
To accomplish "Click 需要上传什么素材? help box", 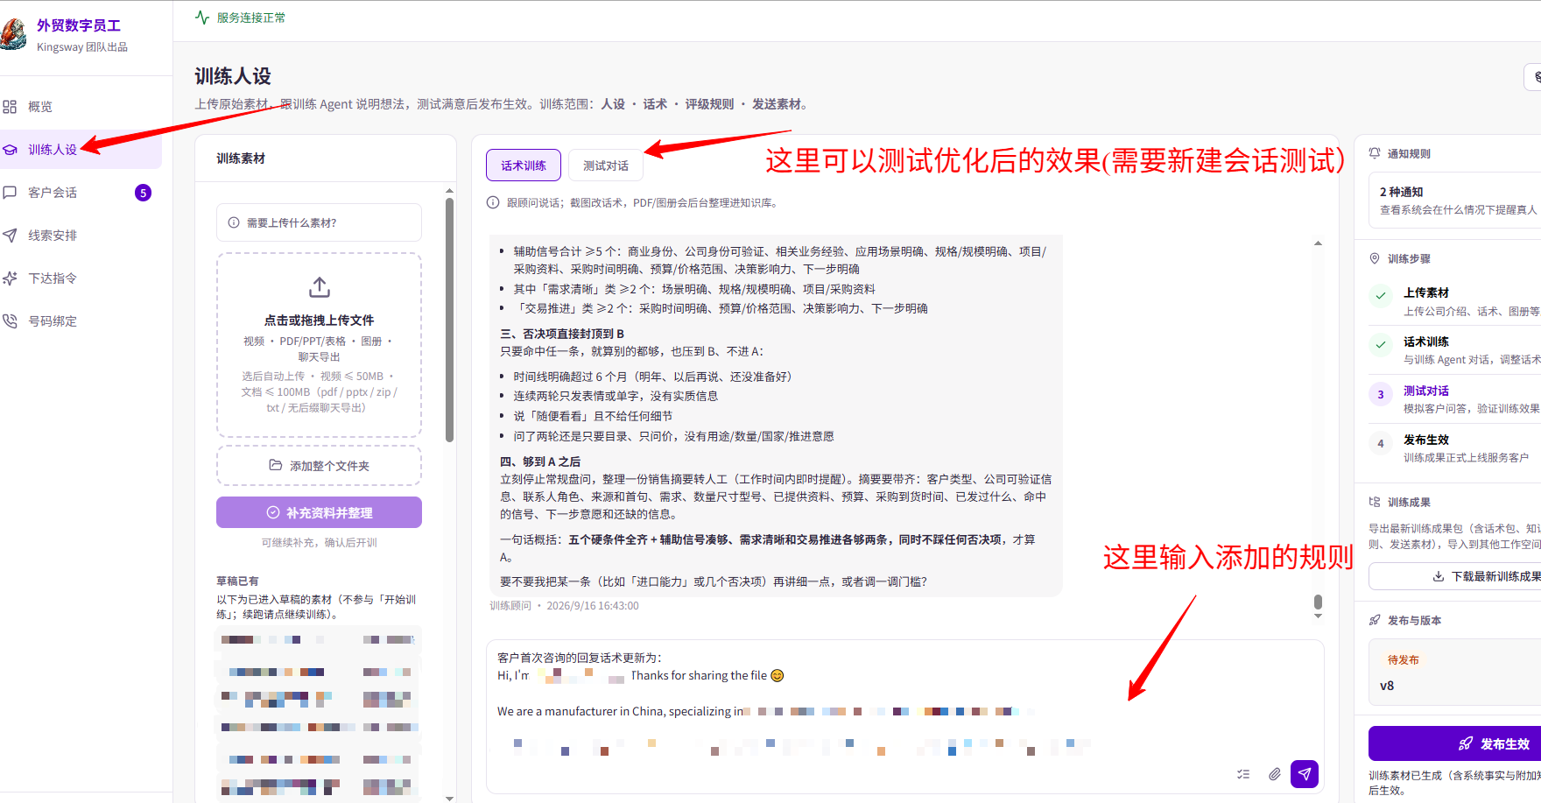I will (x=319, y=222).
